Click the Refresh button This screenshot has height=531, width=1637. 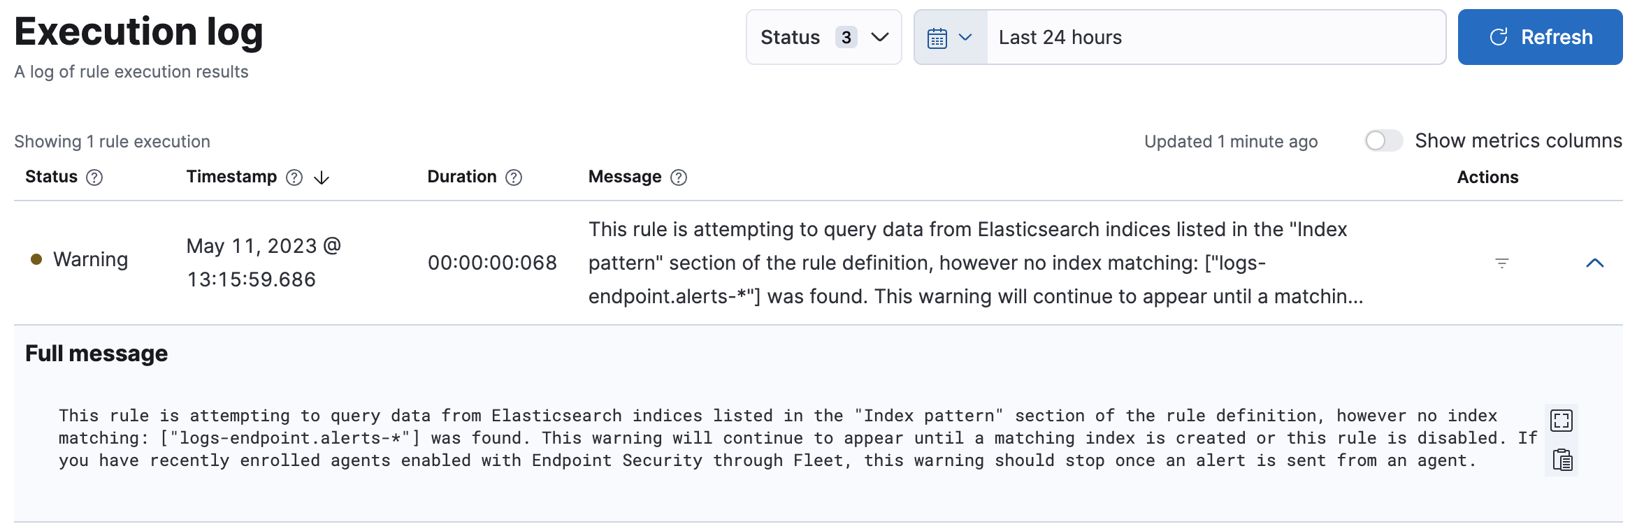point(1540,37)
